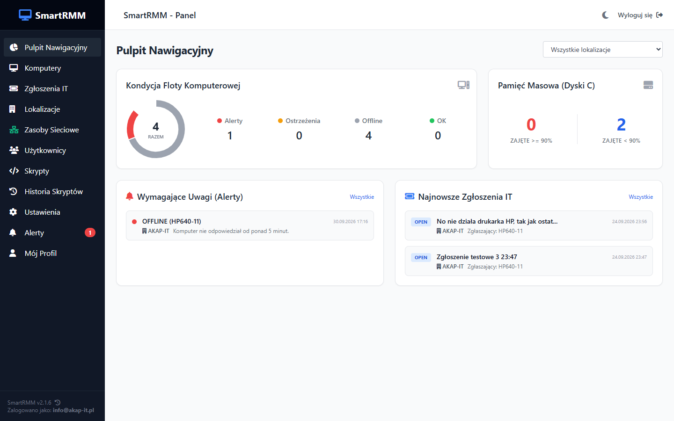Open Wszystkie link in the IT tickets panel
This screenshot has width=674, height=421.
641,197
